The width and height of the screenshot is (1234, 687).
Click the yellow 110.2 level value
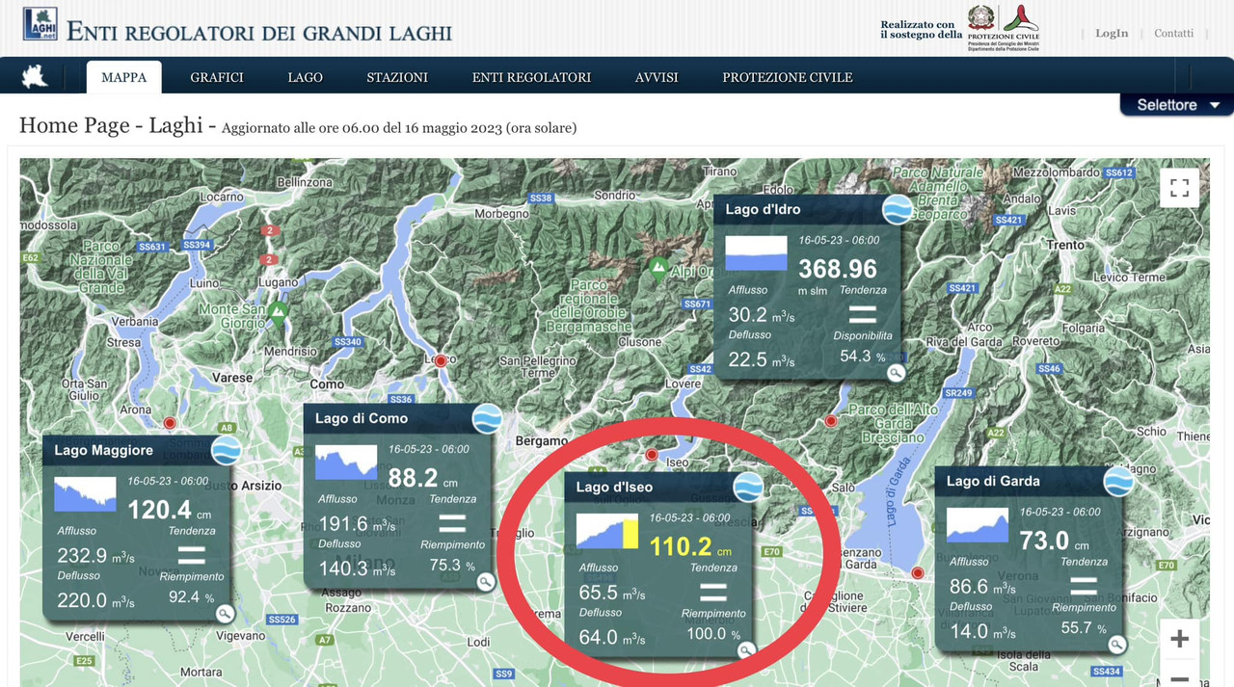tap(680, 547)
